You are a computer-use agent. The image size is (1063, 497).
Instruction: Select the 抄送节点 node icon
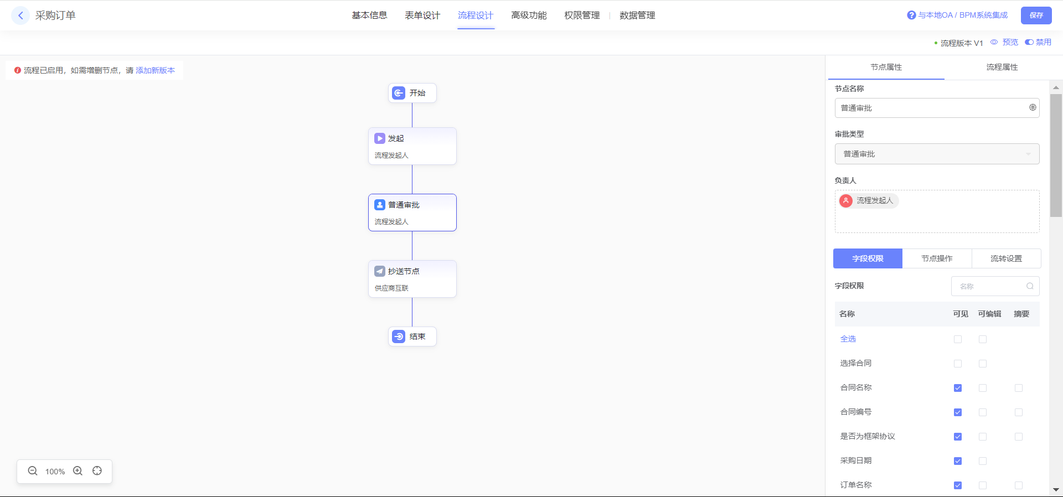click(x=380, y=271)
